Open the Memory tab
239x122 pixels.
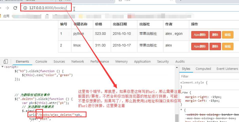121,62
